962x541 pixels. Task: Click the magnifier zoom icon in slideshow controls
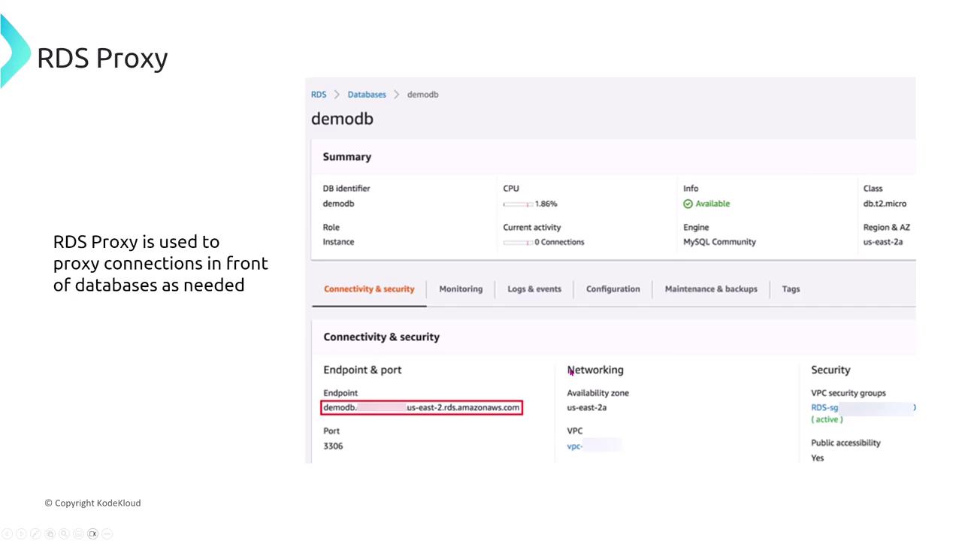click(64, 533)
